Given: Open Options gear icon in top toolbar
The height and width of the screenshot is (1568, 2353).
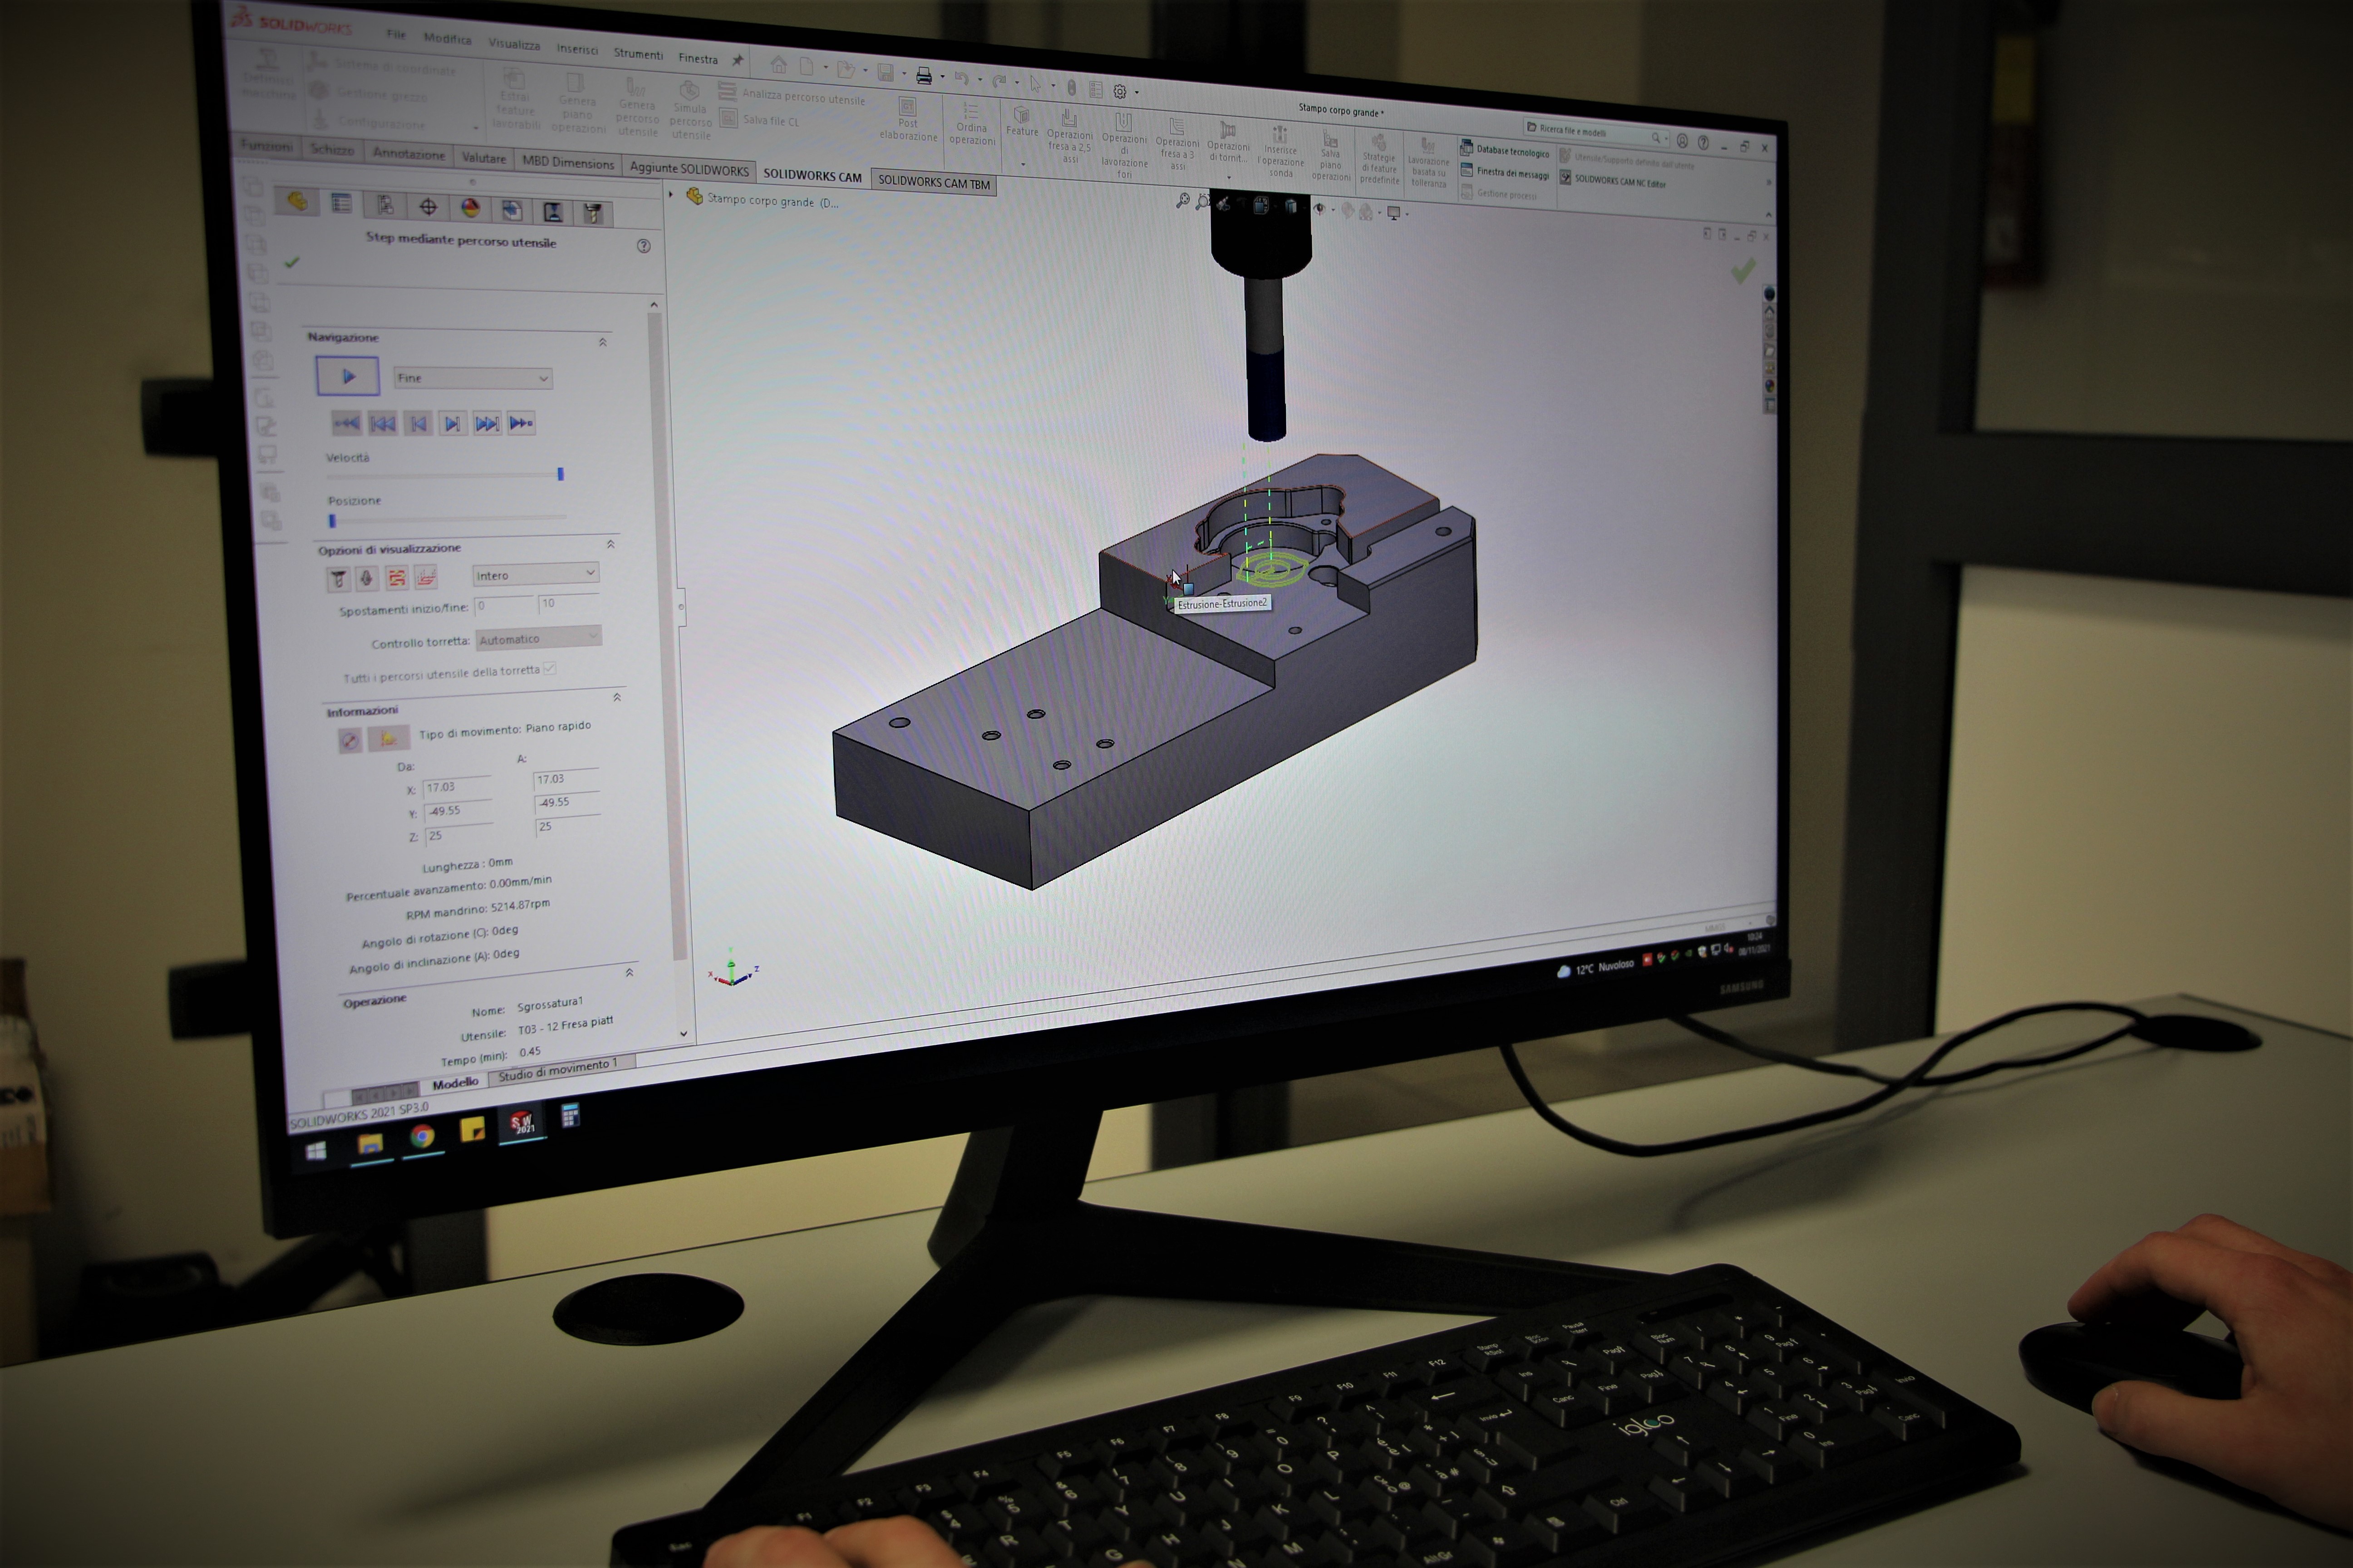Looking at the screenshot, I should pos(1119,92).
